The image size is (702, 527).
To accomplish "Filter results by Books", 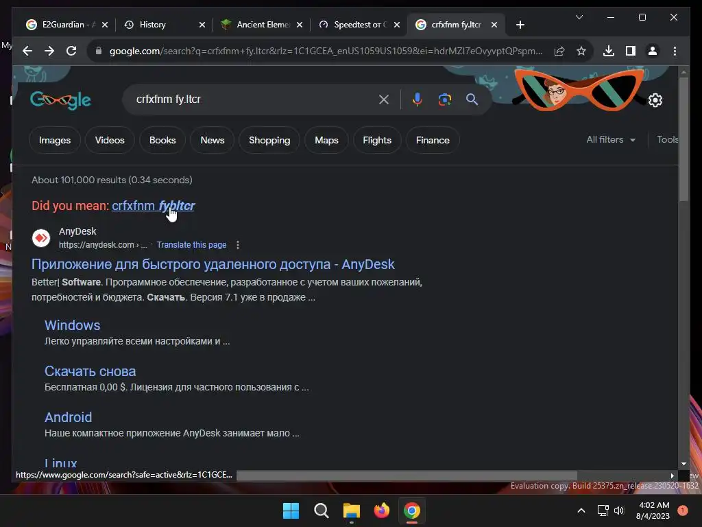I will [162, 140].
